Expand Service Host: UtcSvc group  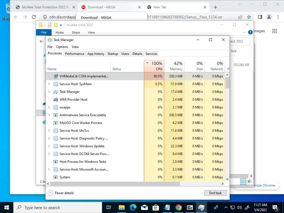[x=49, y=131]
